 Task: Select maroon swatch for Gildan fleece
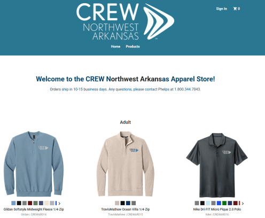tap(30, 203)
